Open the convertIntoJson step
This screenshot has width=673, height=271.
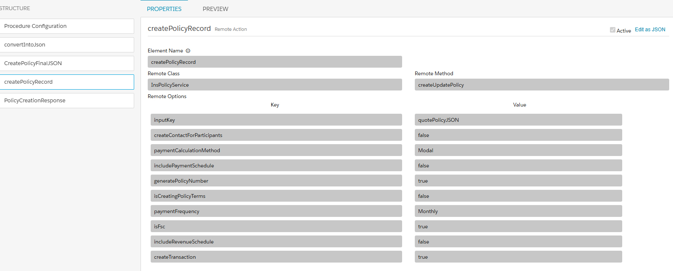click(x=67, y=45)
